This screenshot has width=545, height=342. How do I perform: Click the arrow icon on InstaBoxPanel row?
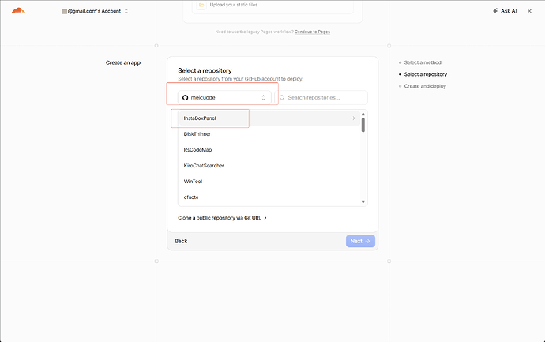(352, 118)
